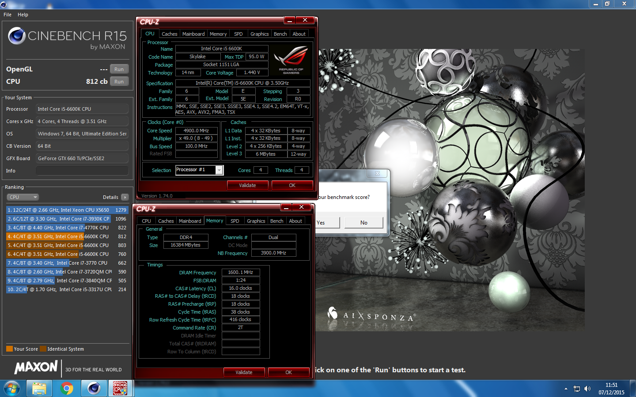Open the File menu

8,15
